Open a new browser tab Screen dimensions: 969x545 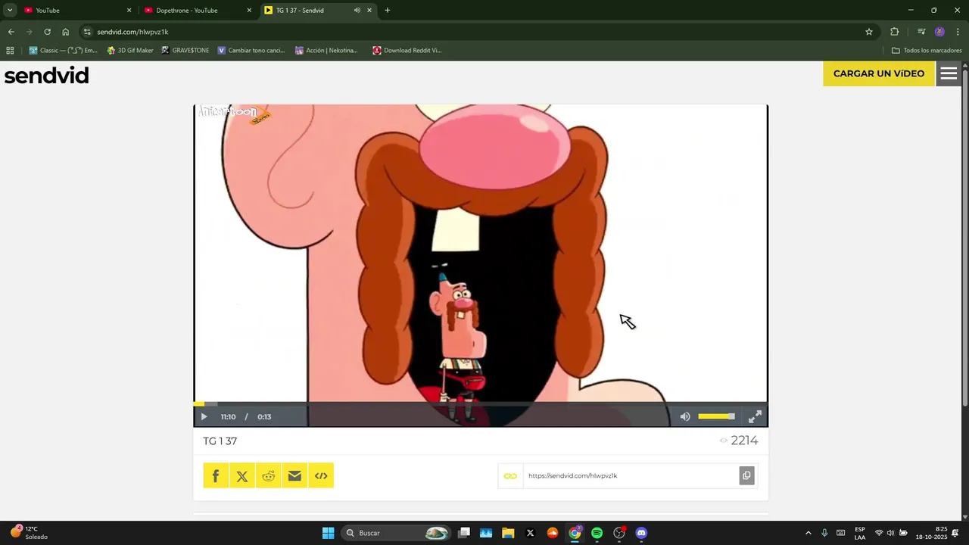click(388, 11)
